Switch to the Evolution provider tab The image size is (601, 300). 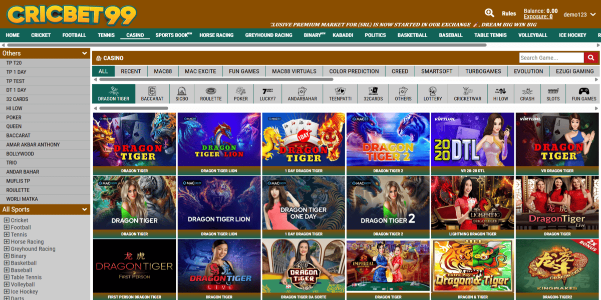[x=528, y=71]
